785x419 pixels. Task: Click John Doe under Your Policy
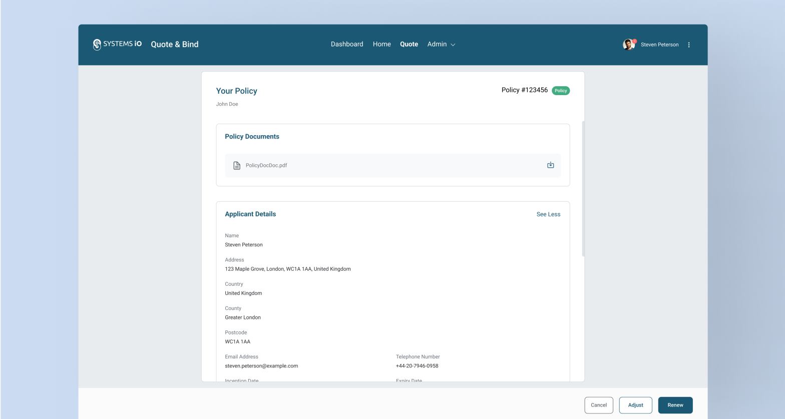[x=227, y=104]
